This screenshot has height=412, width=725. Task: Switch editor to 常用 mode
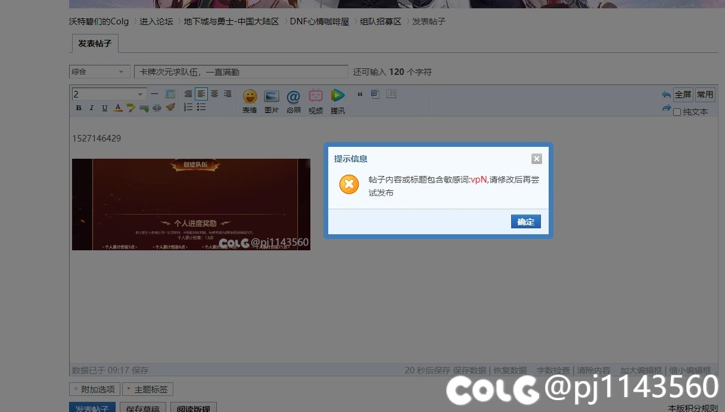705,95
